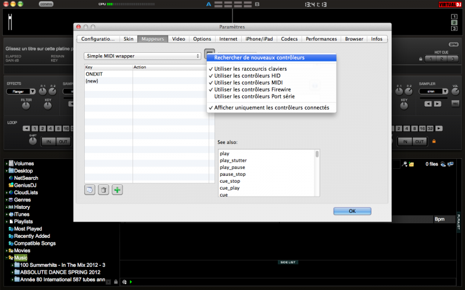
Task: Switch to the Codecs tab
Action: tap(289, 39)
